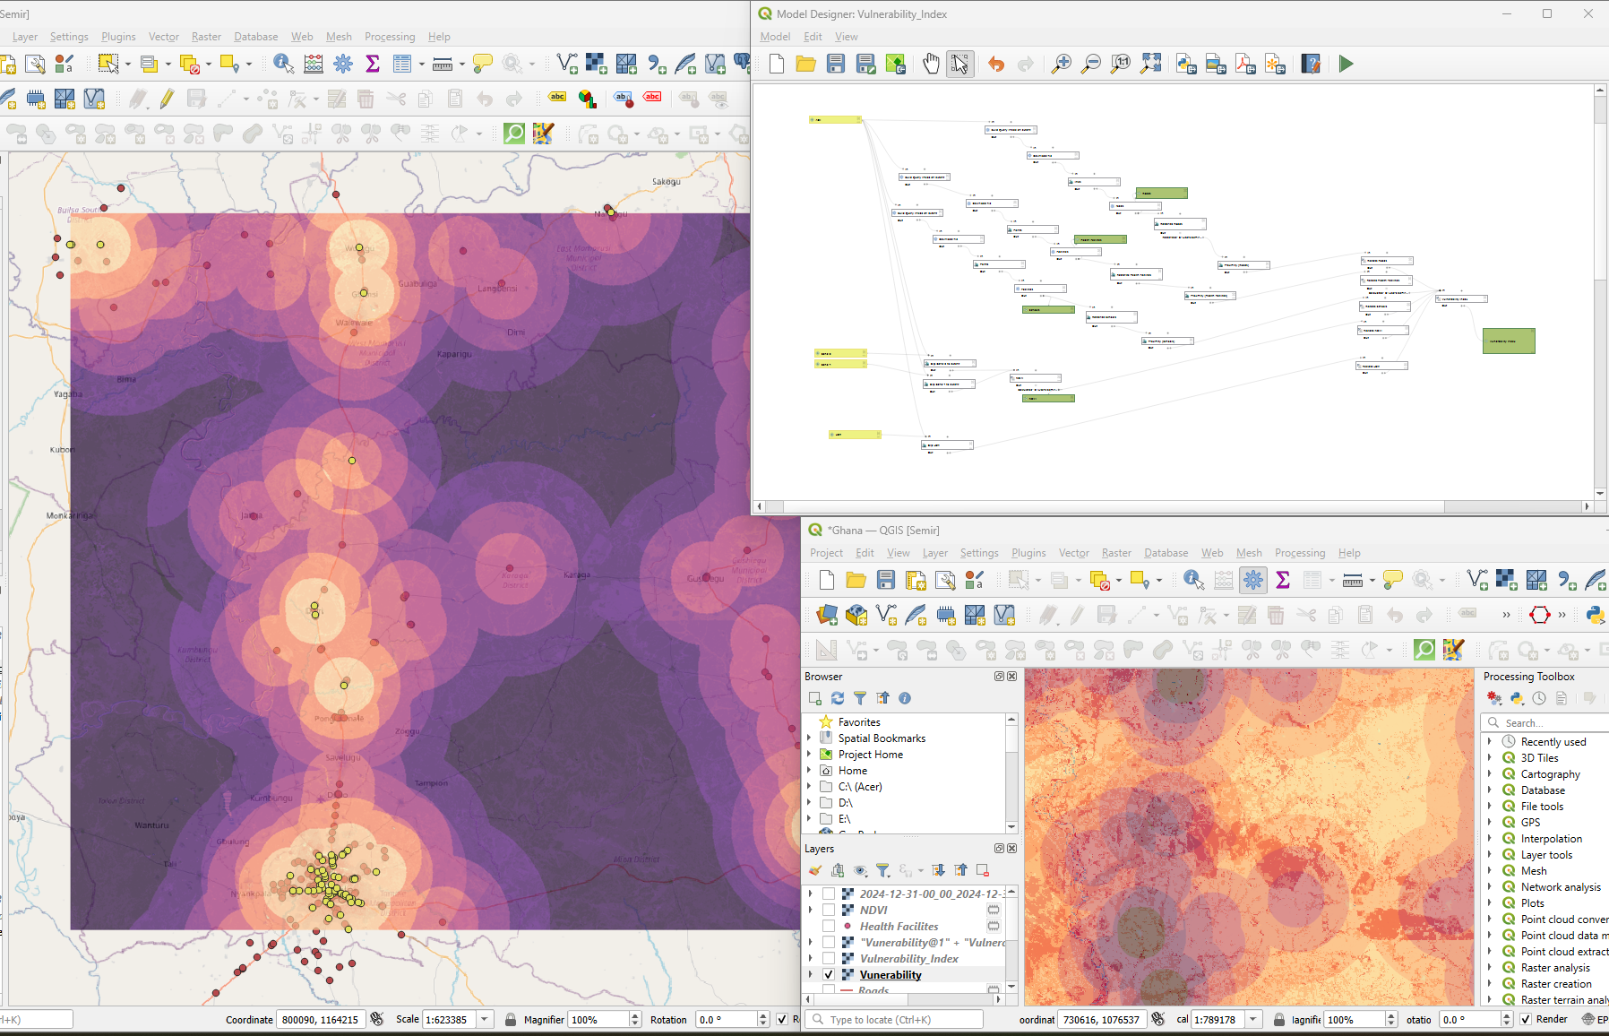
Task: Export model as PDF
Action: point(1245,64)
